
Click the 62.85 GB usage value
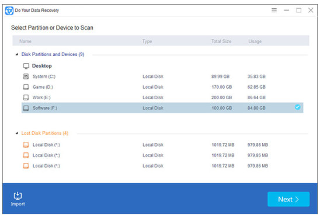pos(256,87)
